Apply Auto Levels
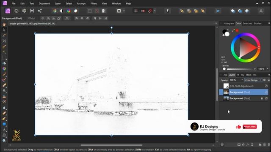Image resolution: width=271 pixels, height=152 pixels. click(55, 11)
